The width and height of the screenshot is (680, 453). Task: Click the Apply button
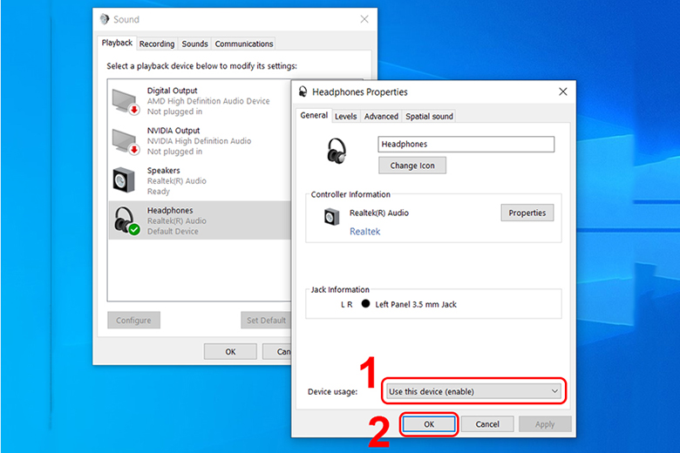coord(545,424)
